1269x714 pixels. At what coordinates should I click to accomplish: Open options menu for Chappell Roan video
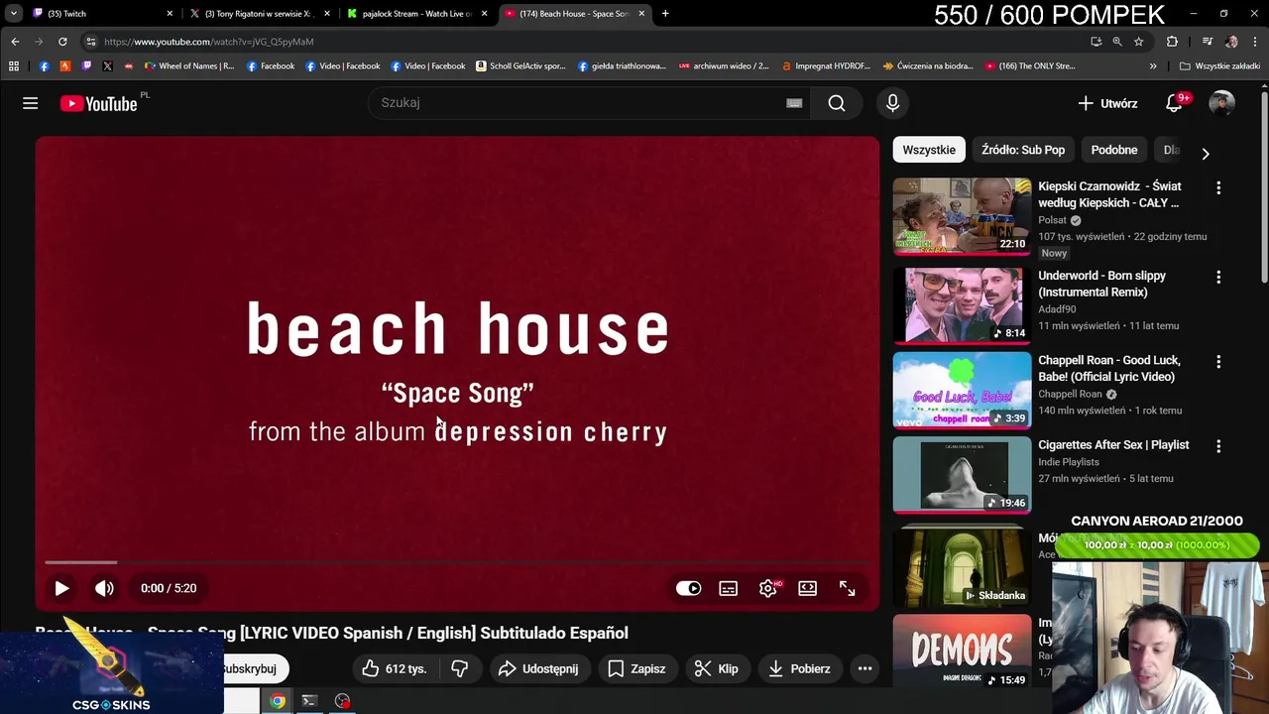point(1218,362)
